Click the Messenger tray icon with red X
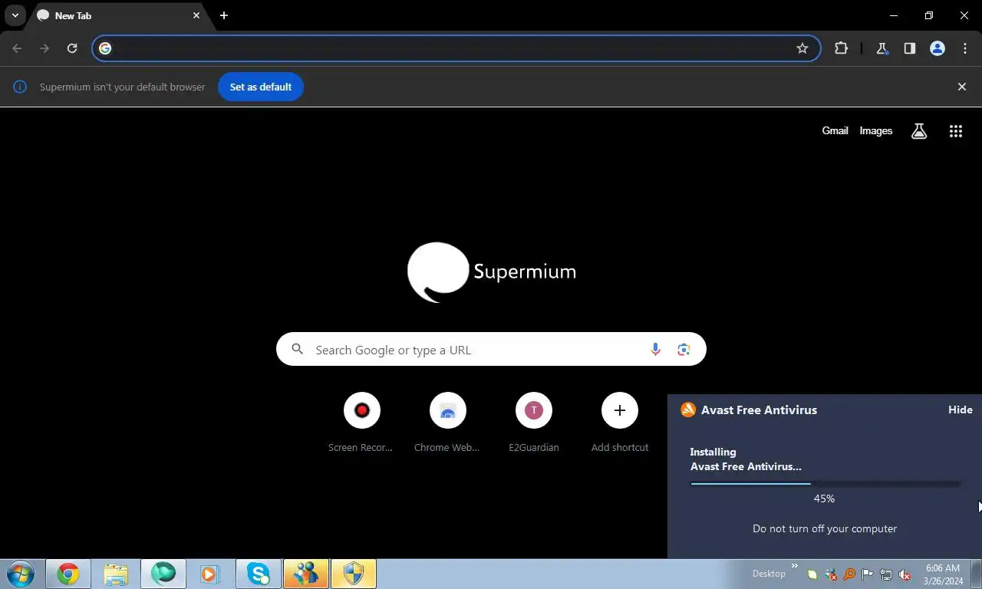The width and height of the screenshot is (982, 589). point(831,574)
